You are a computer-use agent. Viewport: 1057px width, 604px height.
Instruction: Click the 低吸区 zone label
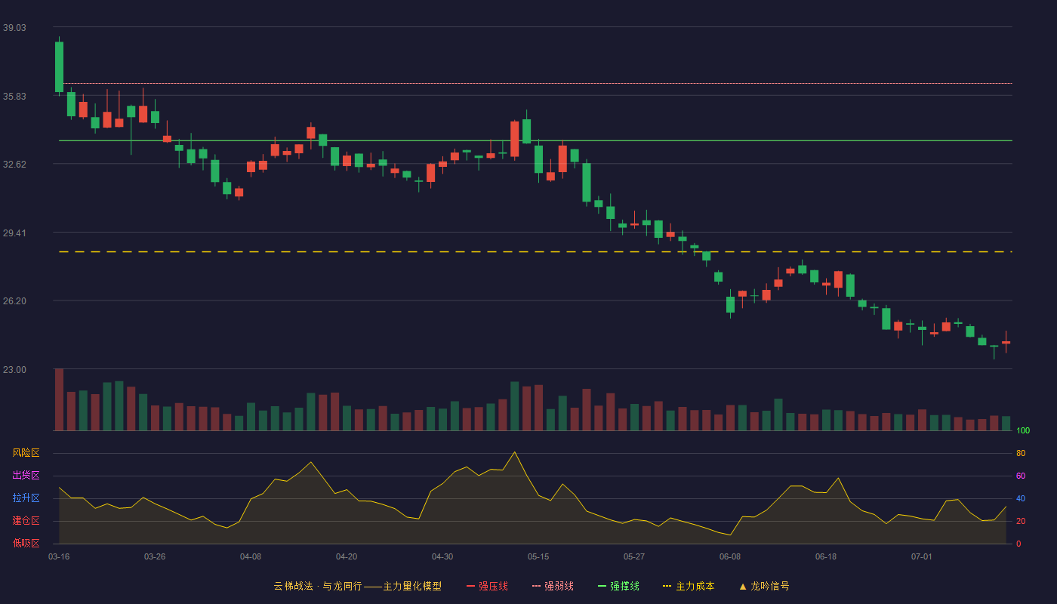point(26,543)
